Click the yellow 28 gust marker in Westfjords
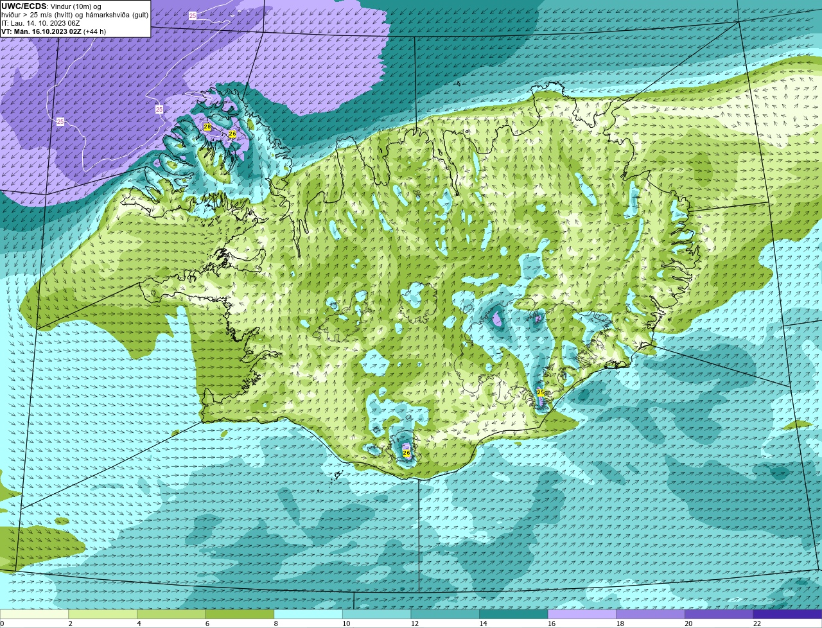Image resolution: width=822 pixels, height=628 pixels. pyautogui.click(x=207, y=127)
